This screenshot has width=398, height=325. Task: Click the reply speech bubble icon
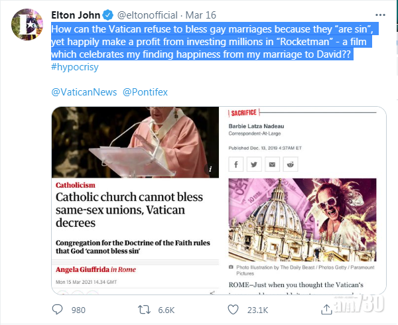coord(58,308)
